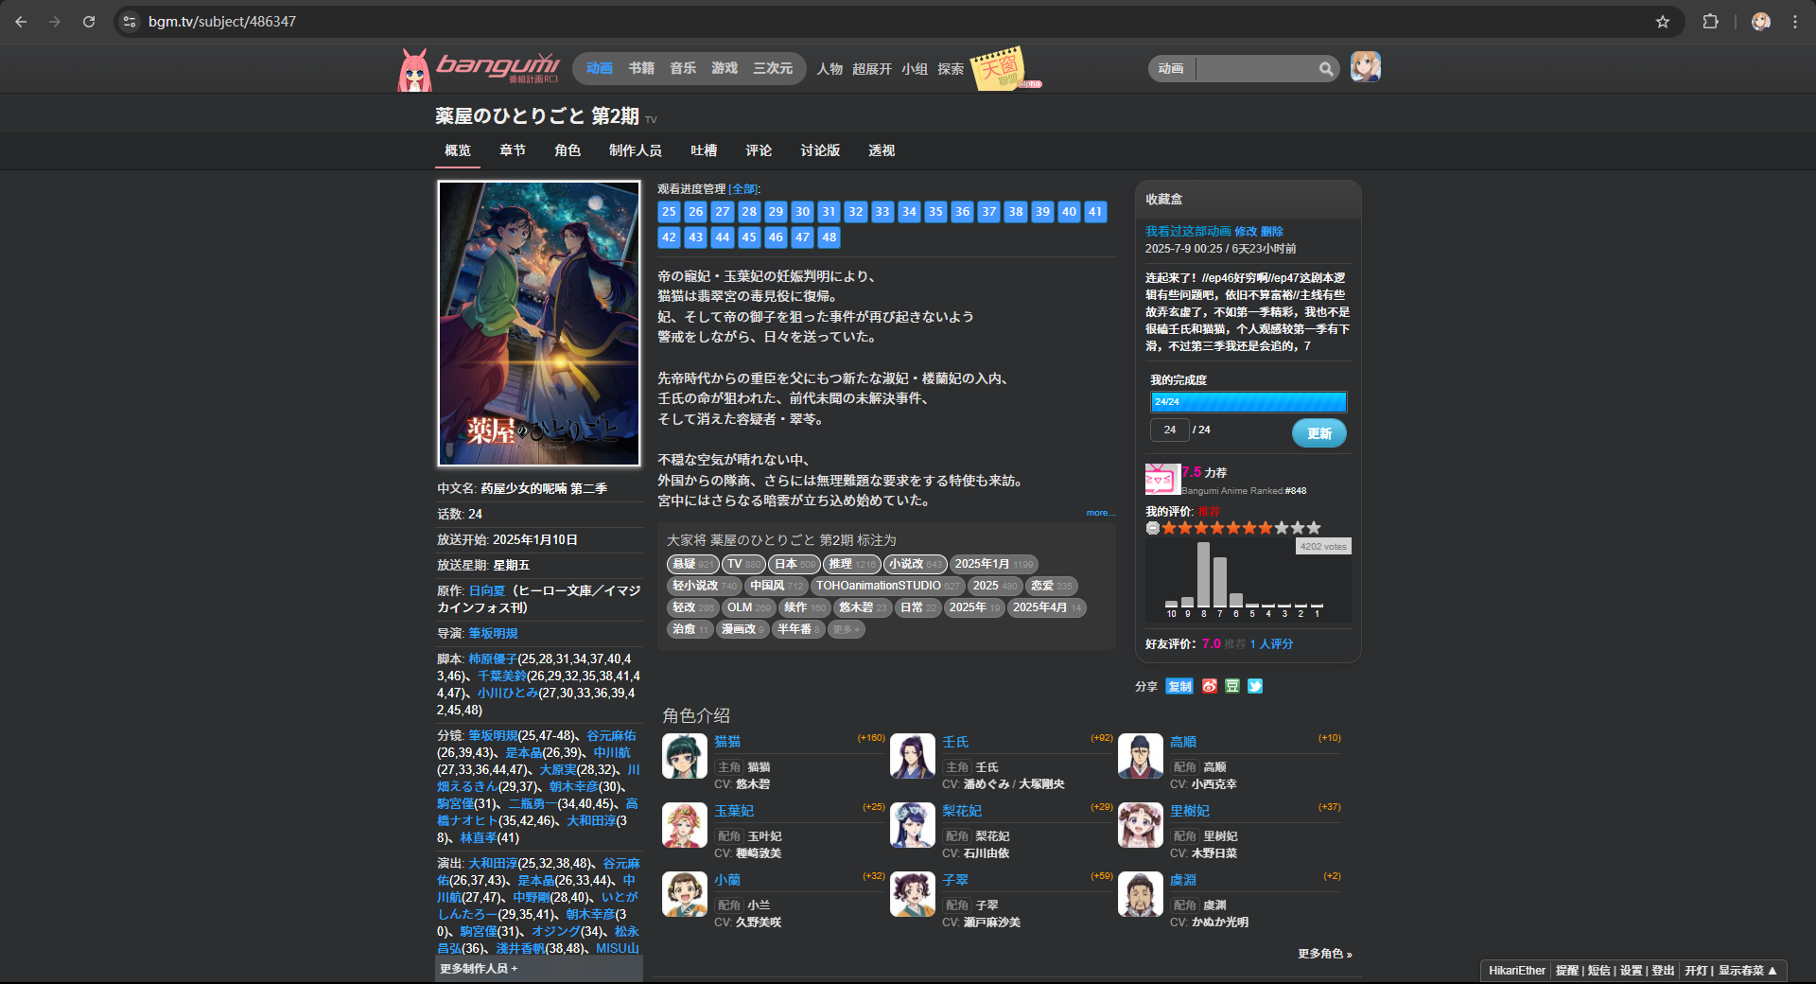The height and width of the screenshot is (984, 1816).
Task: Open 制作人员 tab
Action: tap(636, 150)
